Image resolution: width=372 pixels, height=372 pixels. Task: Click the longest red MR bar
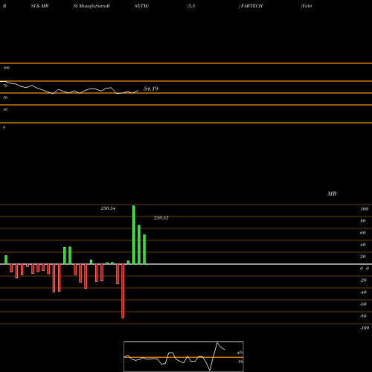click(123, 291)
